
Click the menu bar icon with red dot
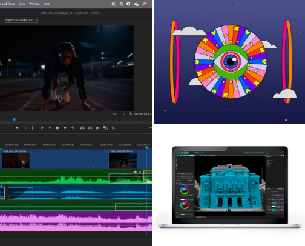click(x=145, y=4)
